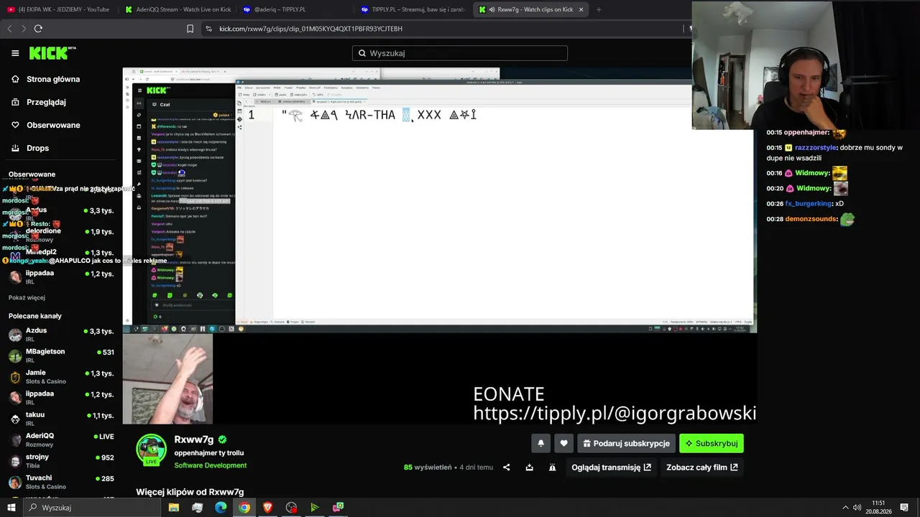
Task: Open the Rxww7g channel name link
Action: click(x=194, y=439)
